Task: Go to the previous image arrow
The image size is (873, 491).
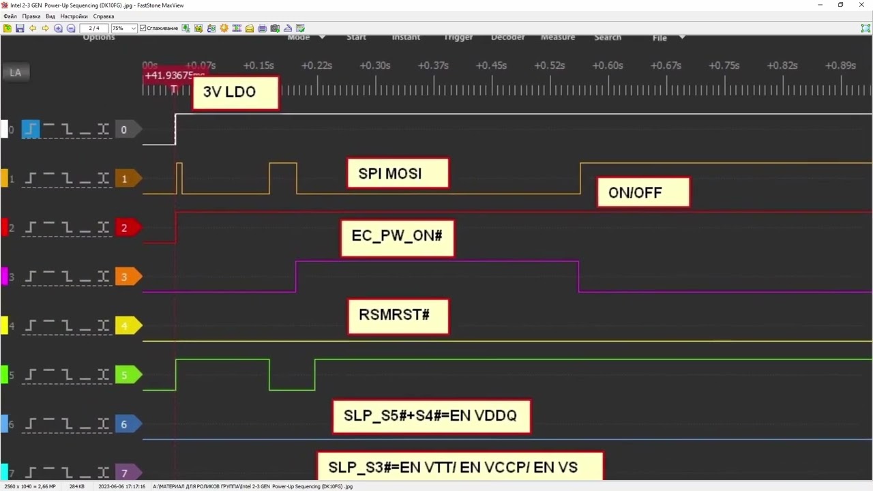Action: coord(33,28)
